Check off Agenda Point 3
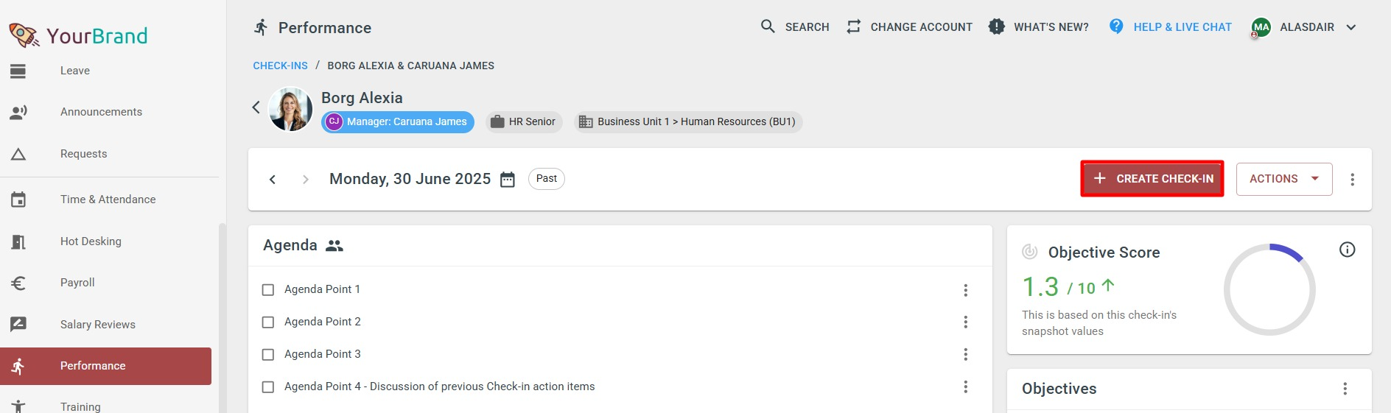This screenshot has height=413, width=1391. coord(268,355)
